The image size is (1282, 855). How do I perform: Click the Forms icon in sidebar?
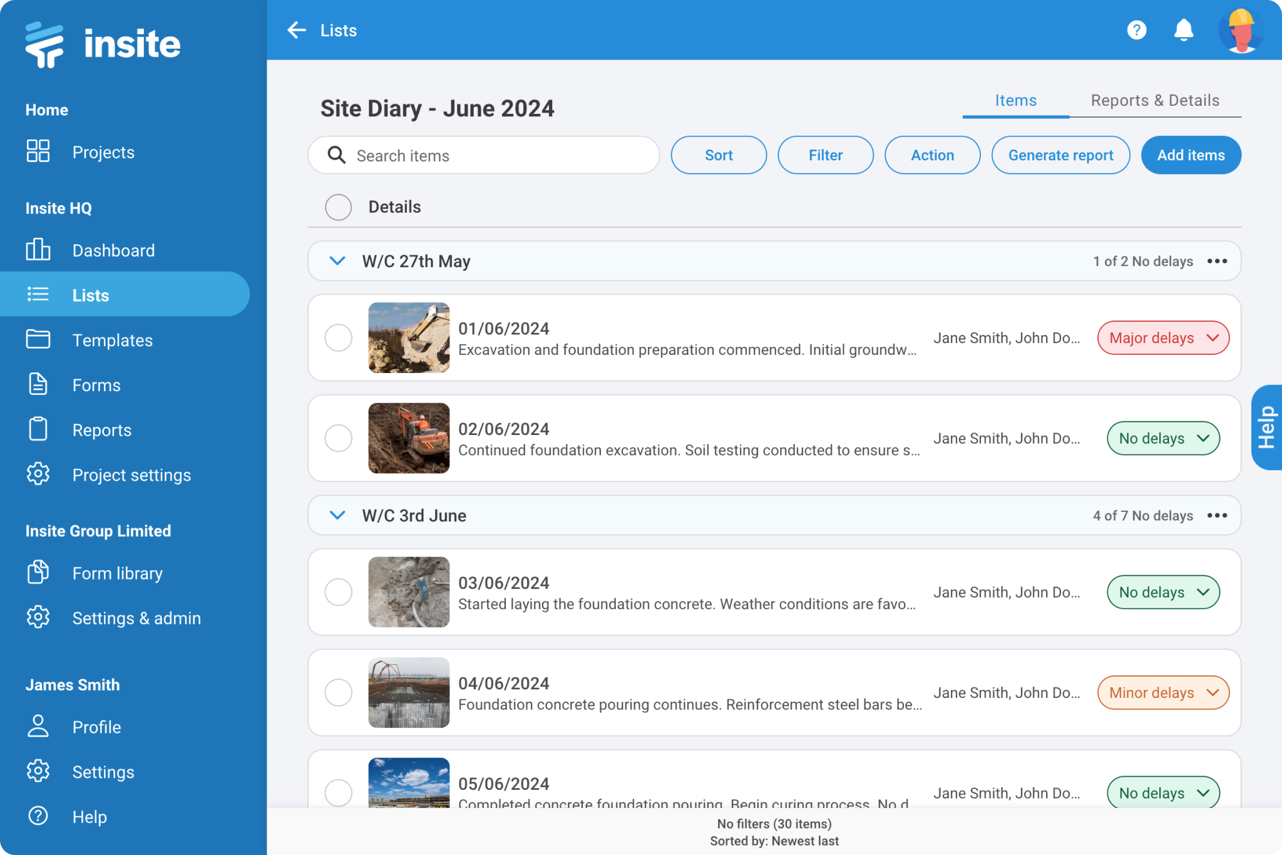click(x=38, y=385)
